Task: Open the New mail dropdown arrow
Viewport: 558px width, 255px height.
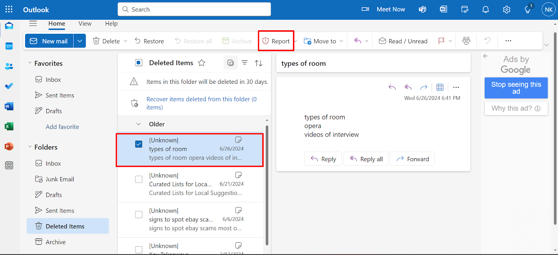Action: pos(80,41)
